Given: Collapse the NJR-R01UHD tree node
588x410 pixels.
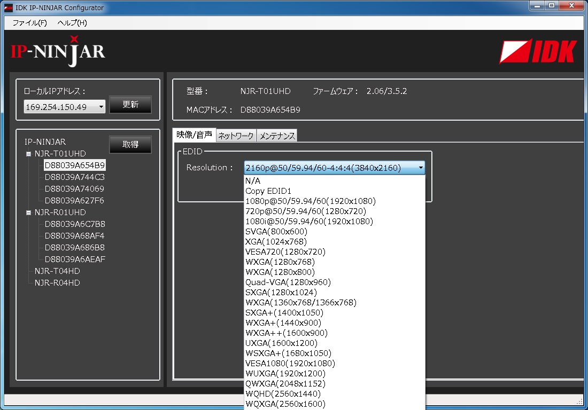Looking at the screenshot, I should coord(28,212).
